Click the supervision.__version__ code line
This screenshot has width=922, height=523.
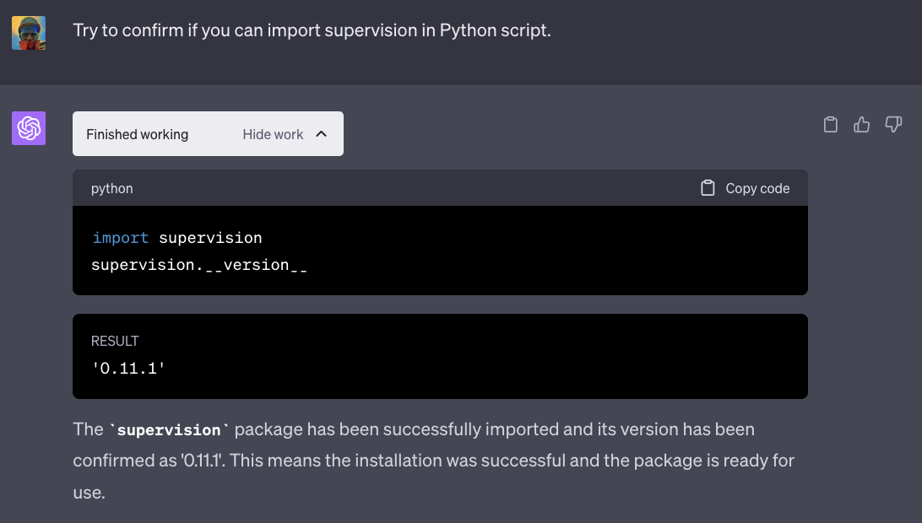[198, 265]
